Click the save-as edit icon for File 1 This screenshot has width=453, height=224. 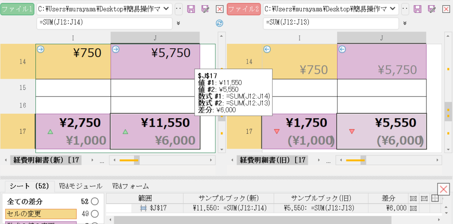205,9
